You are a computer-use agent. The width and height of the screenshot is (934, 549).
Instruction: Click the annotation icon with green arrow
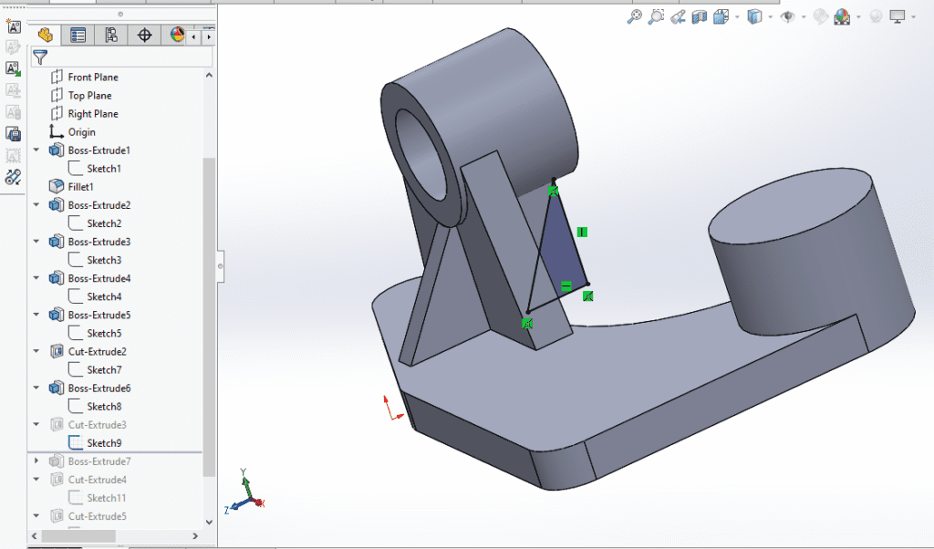pos(13,69)
